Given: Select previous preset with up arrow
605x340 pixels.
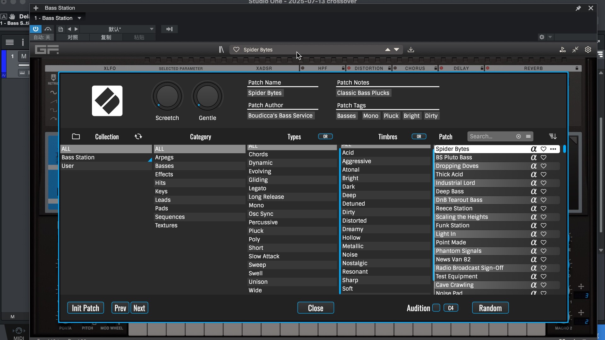Looking at the screenshot, I should tap(388, 49).
